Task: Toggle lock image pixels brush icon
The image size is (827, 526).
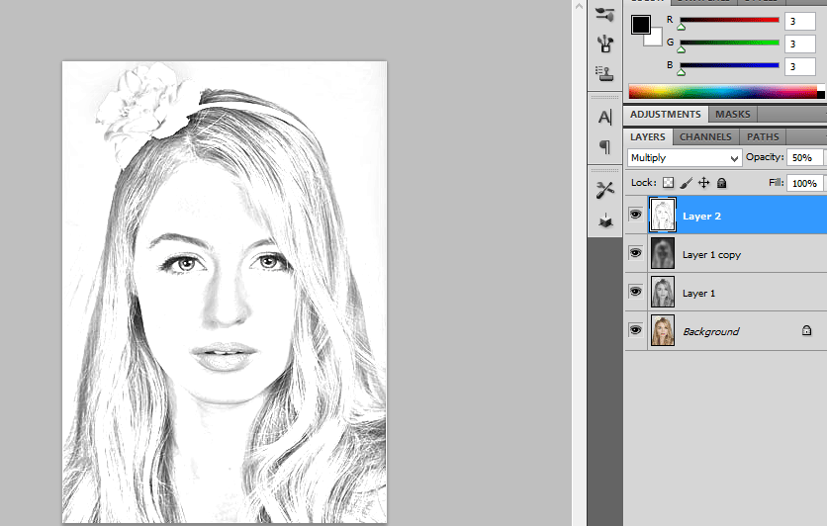Action: tap(686, 183)
